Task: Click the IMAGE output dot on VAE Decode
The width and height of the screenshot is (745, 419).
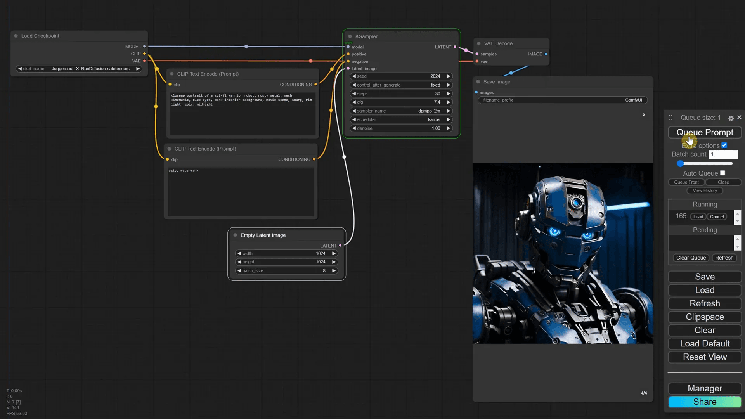Action: pos(546,54)
